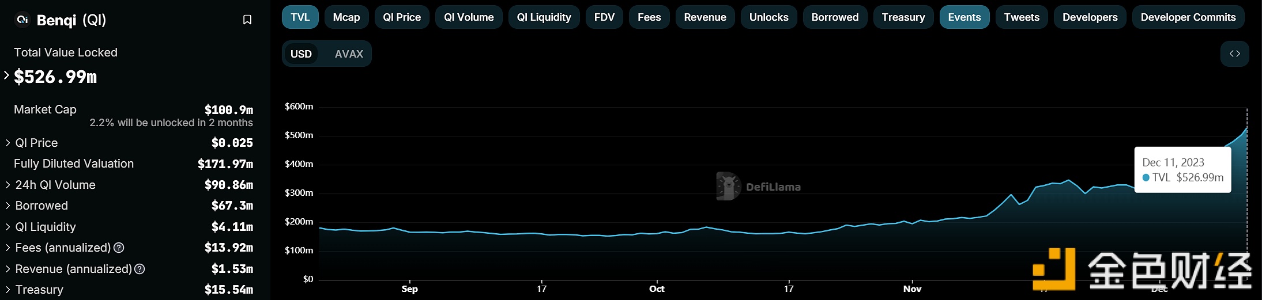The image size is (1262, 300).
Task: Toggle the QI Liquidity chart series
Action: pyautogui.click(x=544, y=17)
